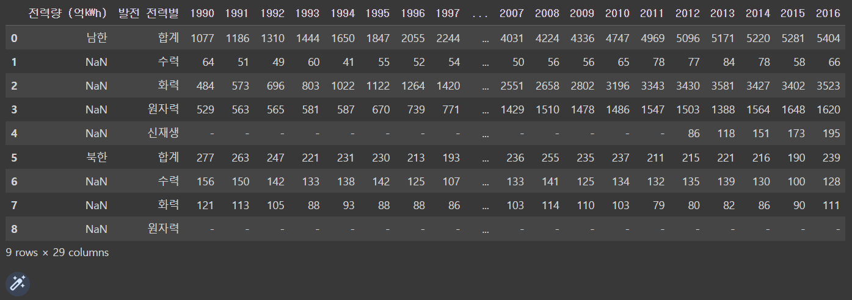Screen dimensions: 852x300
Task: Select value 4747 in the 2010 column
Action: [x=617, y=38]
